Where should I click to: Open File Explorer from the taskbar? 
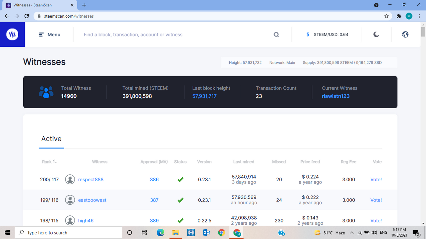coord(176,232)
